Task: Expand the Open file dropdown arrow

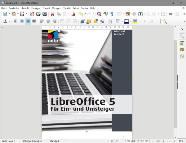Action: (x=18, y=14)
